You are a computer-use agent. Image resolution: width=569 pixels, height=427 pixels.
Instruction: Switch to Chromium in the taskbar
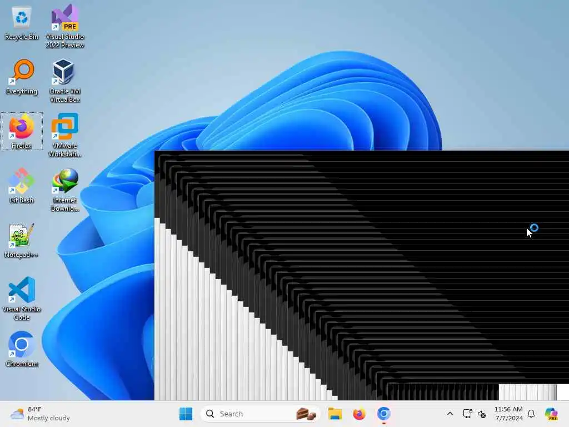383,414
